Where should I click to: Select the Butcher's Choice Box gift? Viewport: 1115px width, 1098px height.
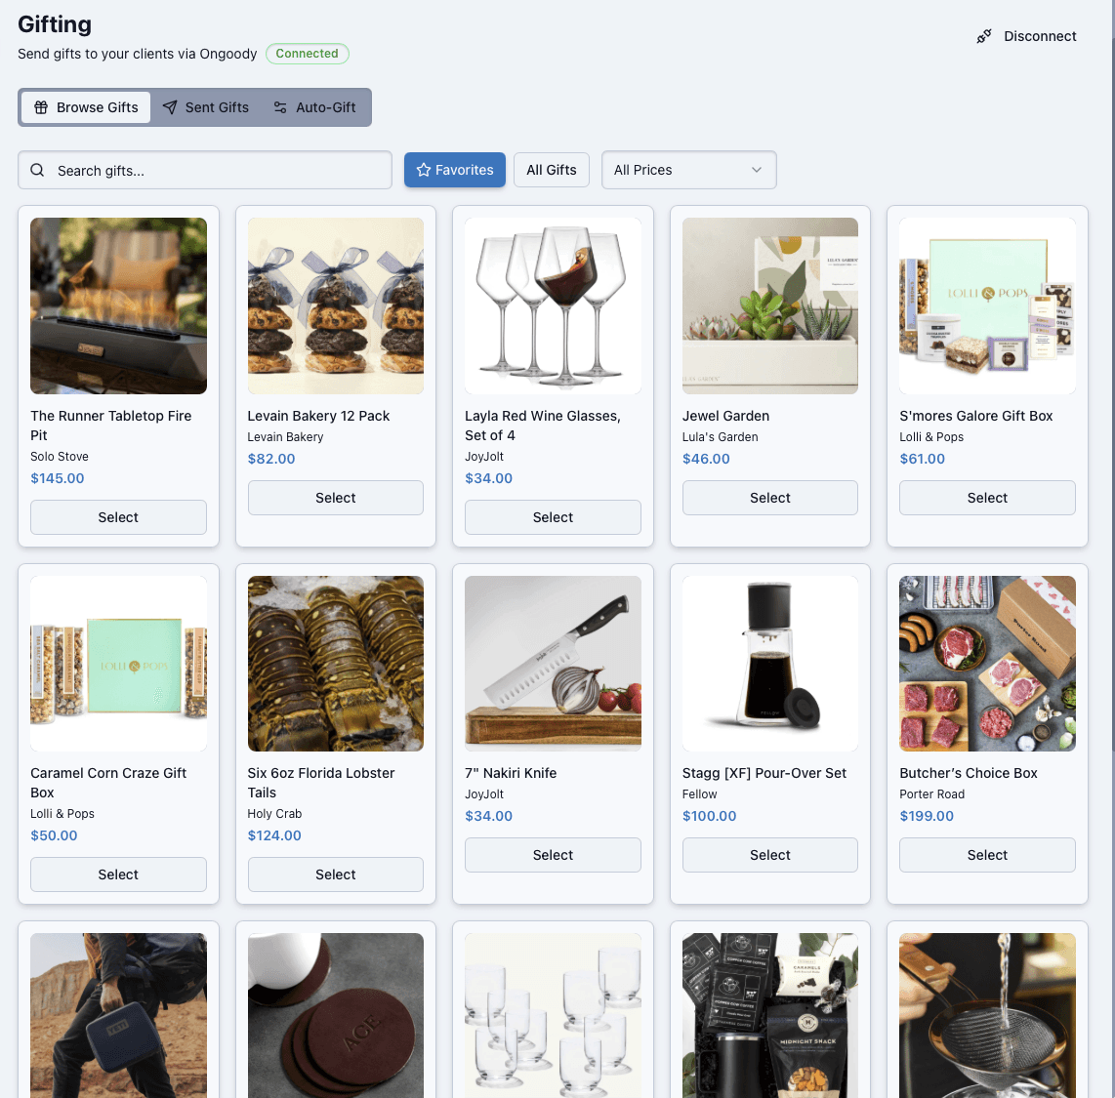coord(987,855)
